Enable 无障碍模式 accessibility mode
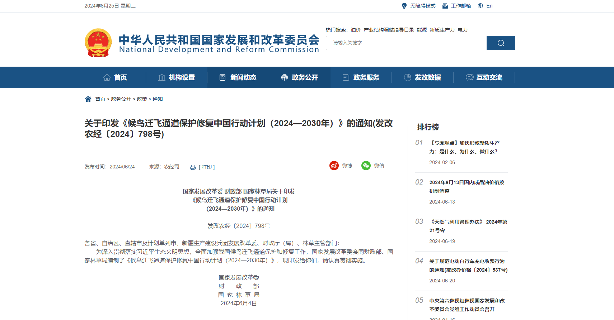The height and width of the screenshot is (320, 614). [422, 6]
